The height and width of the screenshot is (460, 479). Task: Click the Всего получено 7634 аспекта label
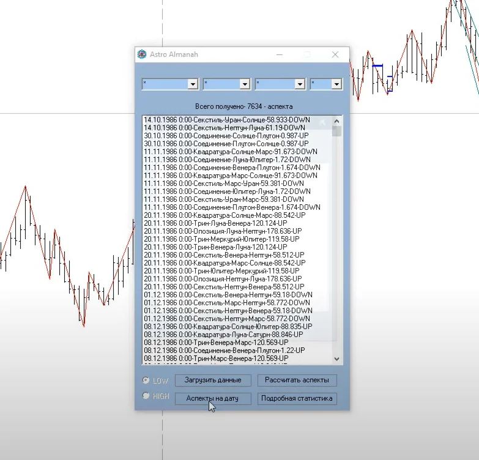[243, 106]
